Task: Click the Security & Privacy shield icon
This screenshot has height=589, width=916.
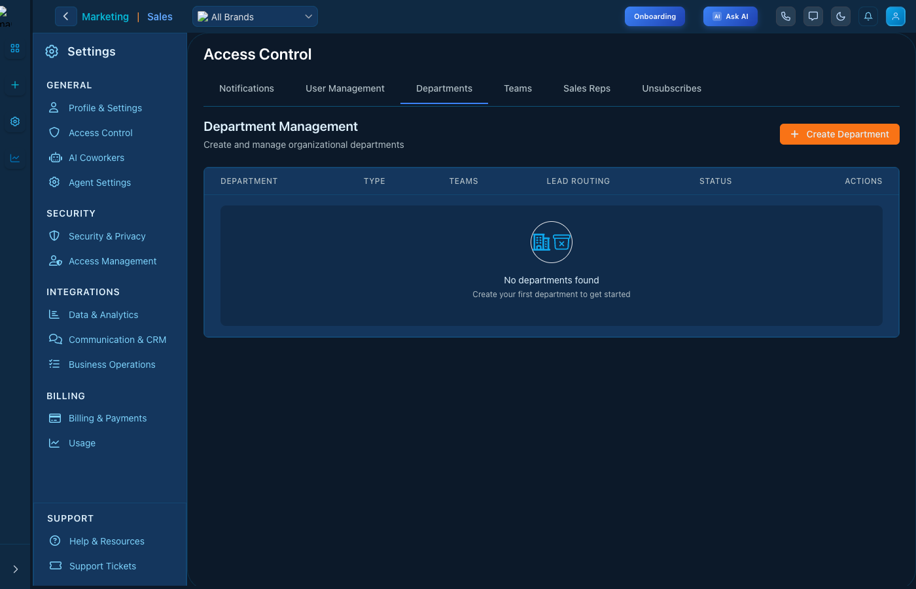Action: (54, 236)
